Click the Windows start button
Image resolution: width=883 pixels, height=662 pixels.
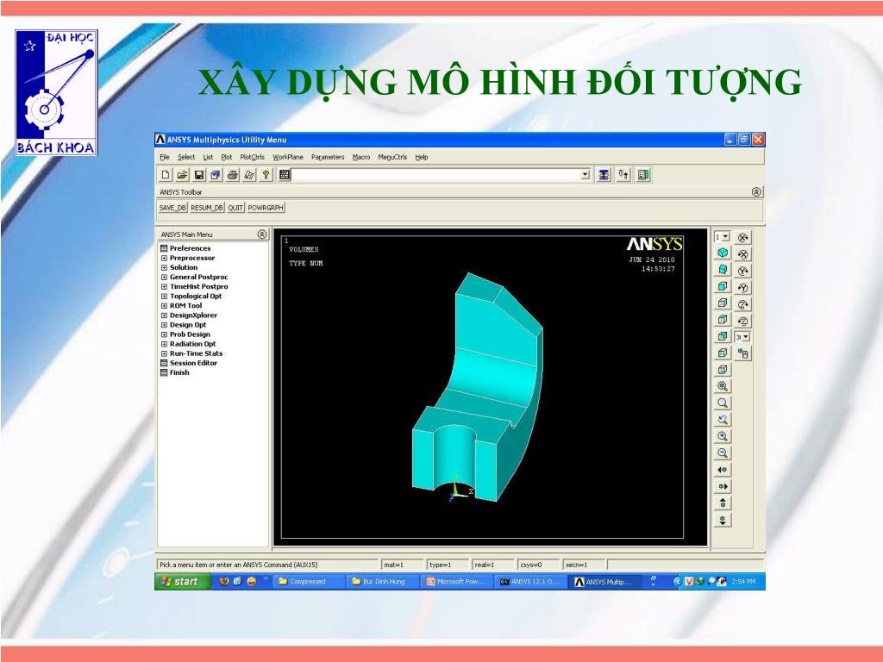coord(182,582)
